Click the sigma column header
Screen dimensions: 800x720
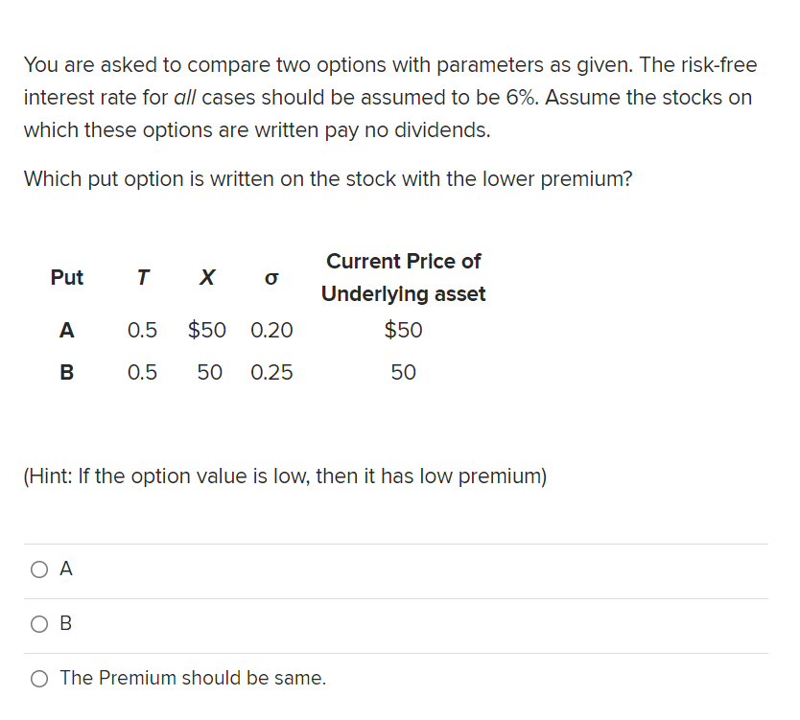(x=271, y=278)
